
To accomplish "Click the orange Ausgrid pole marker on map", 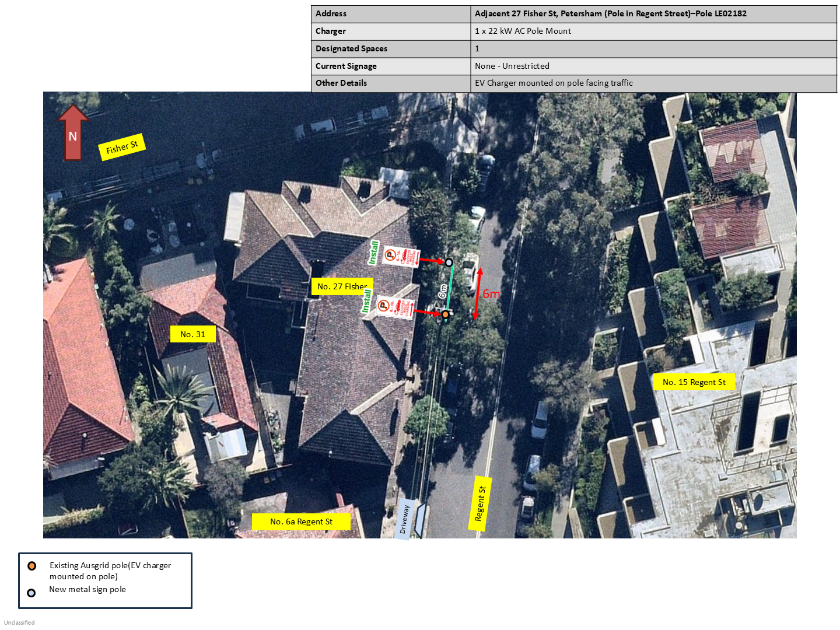I will (x=445, y=315).
